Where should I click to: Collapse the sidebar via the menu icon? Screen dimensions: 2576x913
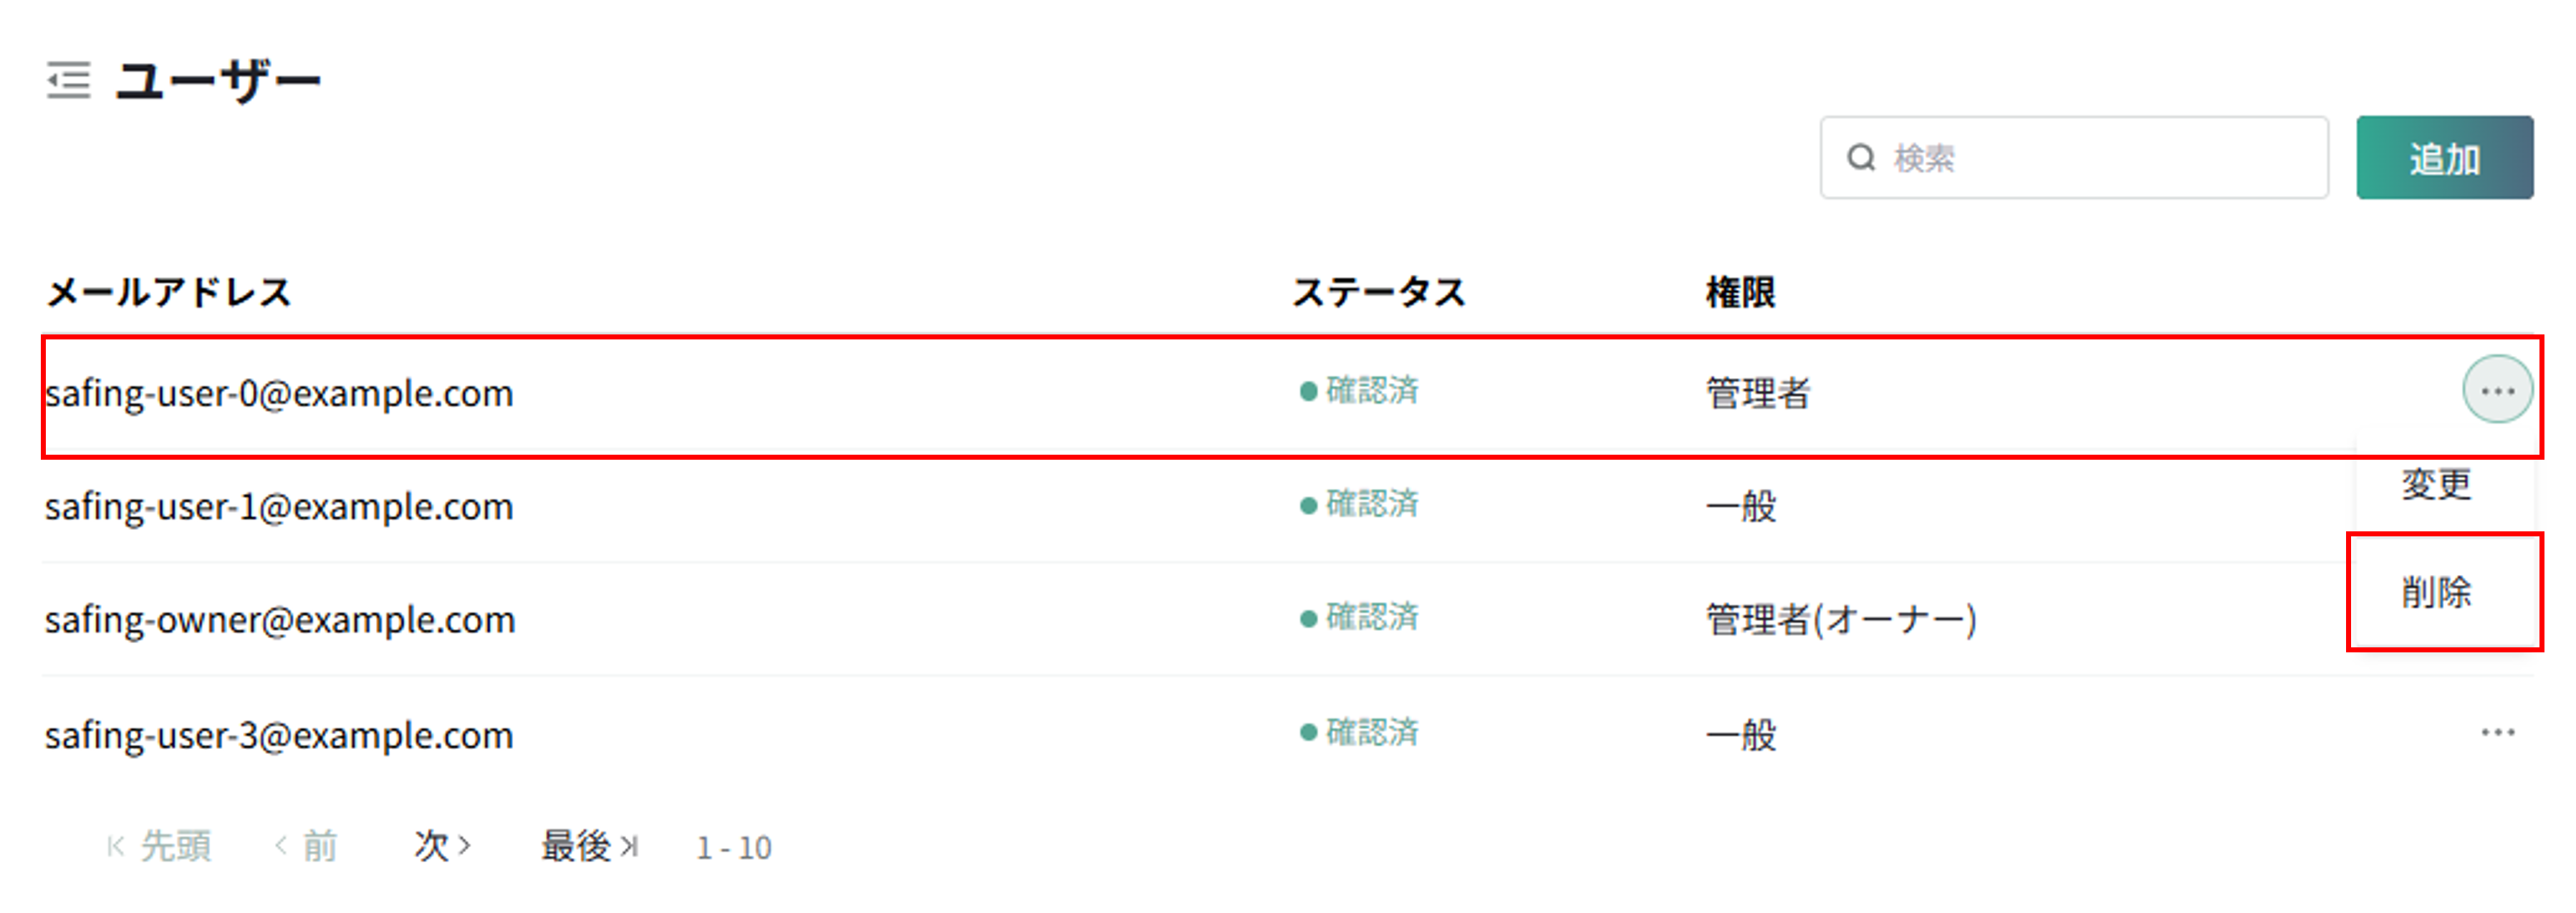tap(68, 80)
